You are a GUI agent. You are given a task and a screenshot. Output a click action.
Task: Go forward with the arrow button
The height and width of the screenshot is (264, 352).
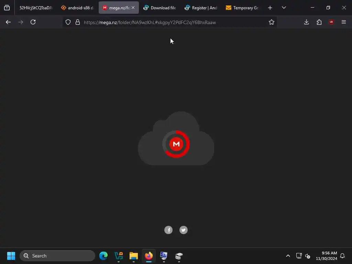coord(21,22)
